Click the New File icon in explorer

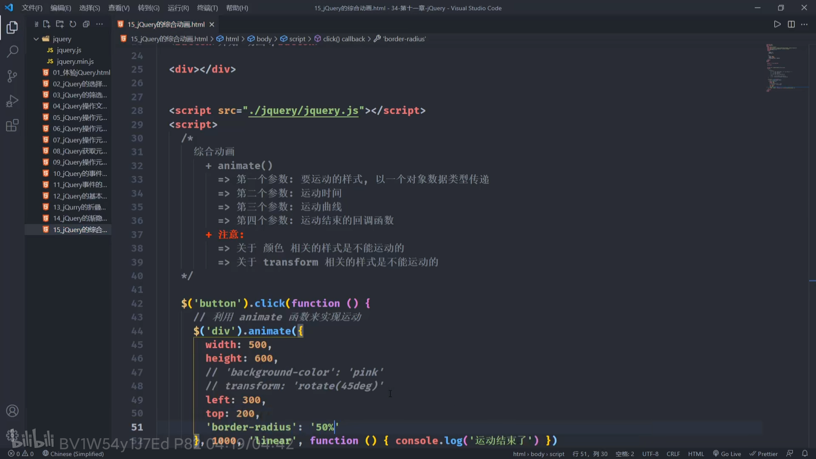(x=47, y=24)
